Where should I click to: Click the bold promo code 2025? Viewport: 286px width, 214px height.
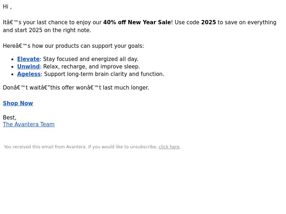[208, 22]
